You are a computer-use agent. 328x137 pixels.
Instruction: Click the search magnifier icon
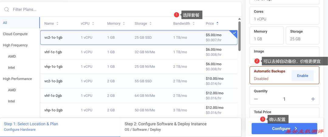point(6,9)
